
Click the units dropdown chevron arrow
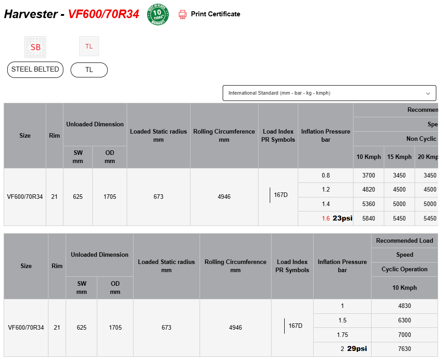pos(428,93)
